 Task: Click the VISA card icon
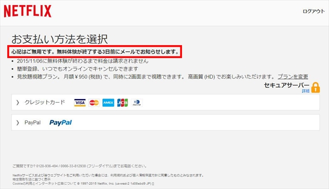(x=80, y=103)
